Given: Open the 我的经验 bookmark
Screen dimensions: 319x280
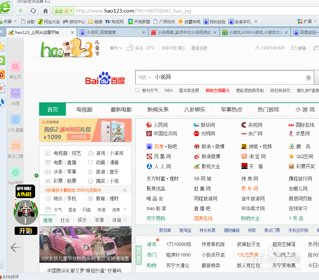Looking at the screenshot, I should pyautogui.click(x=215, y=22).
